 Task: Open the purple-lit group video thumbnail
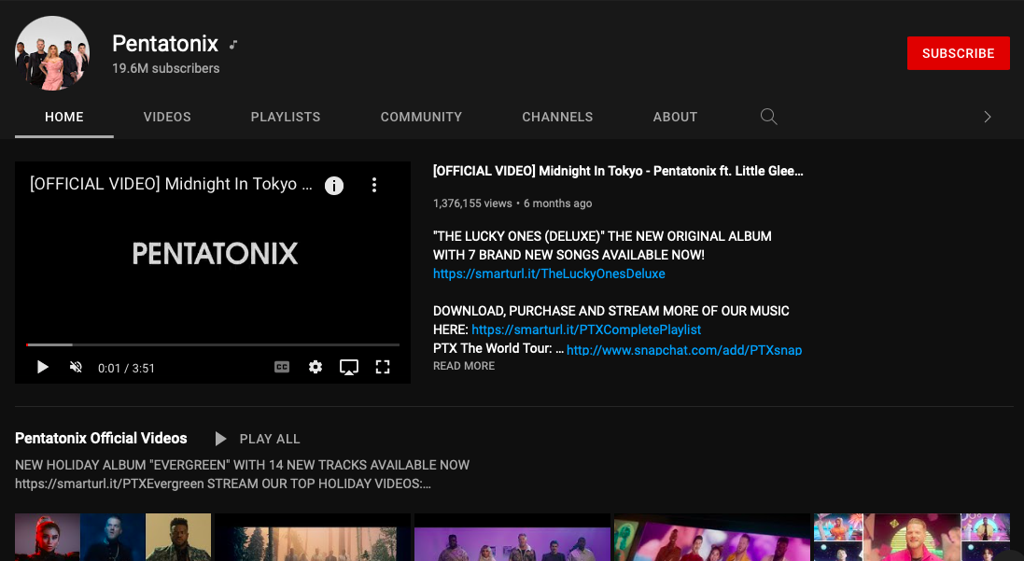tap(512, 537)
